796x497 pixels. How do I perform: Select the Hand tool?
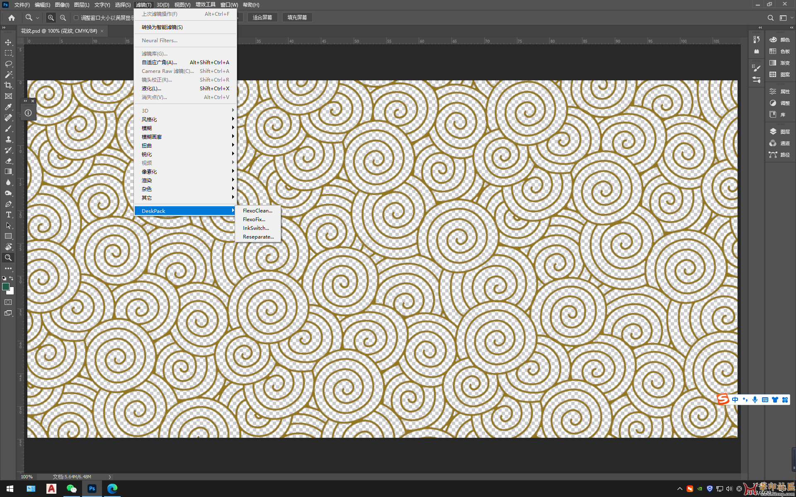click(x=8, y=247)
